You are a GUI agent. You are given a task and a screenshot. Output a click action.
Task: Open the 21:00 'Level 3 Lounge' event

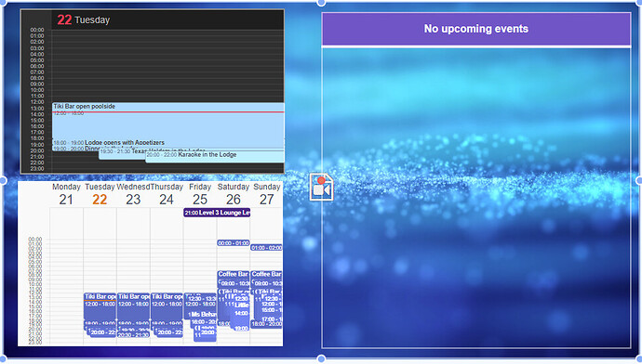pyautogui.click(x=217, y=213)
